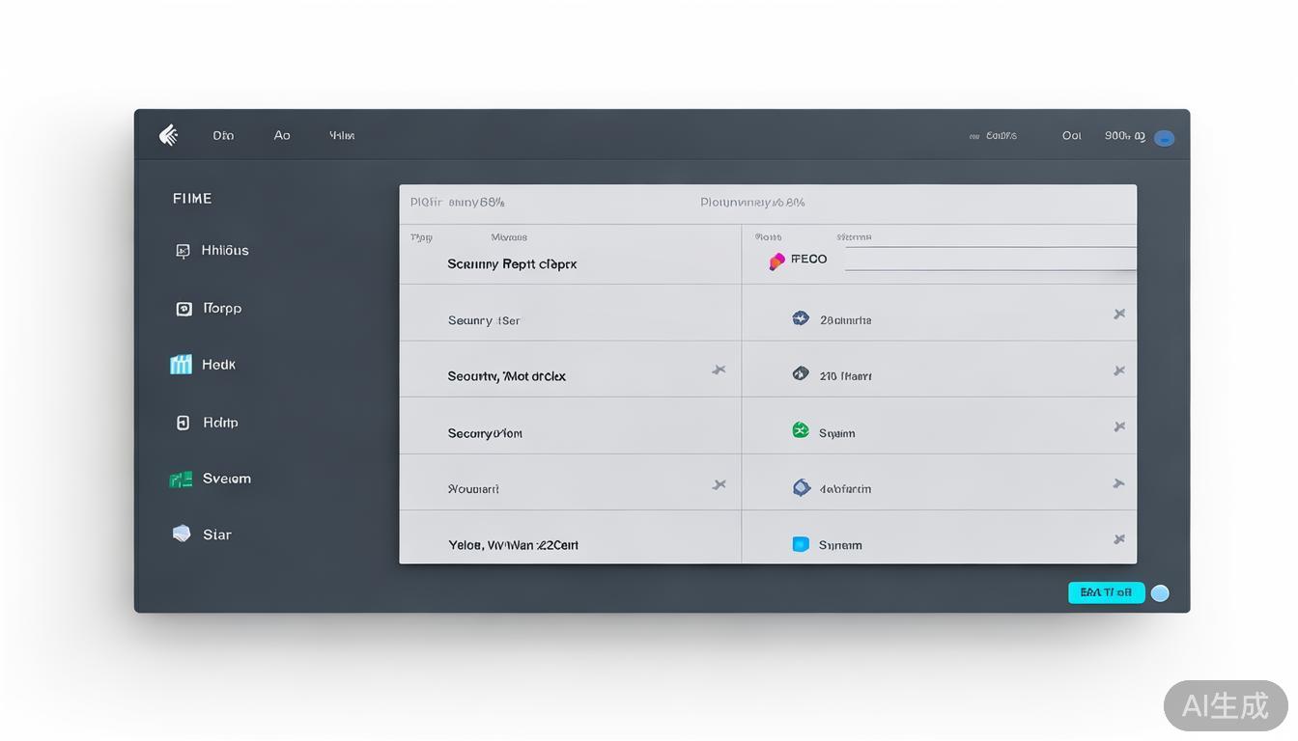Click the Scrunny Reptt cfdprx row
The width and height of the screenshot is (1298, 741).
(x=512, y=263)
